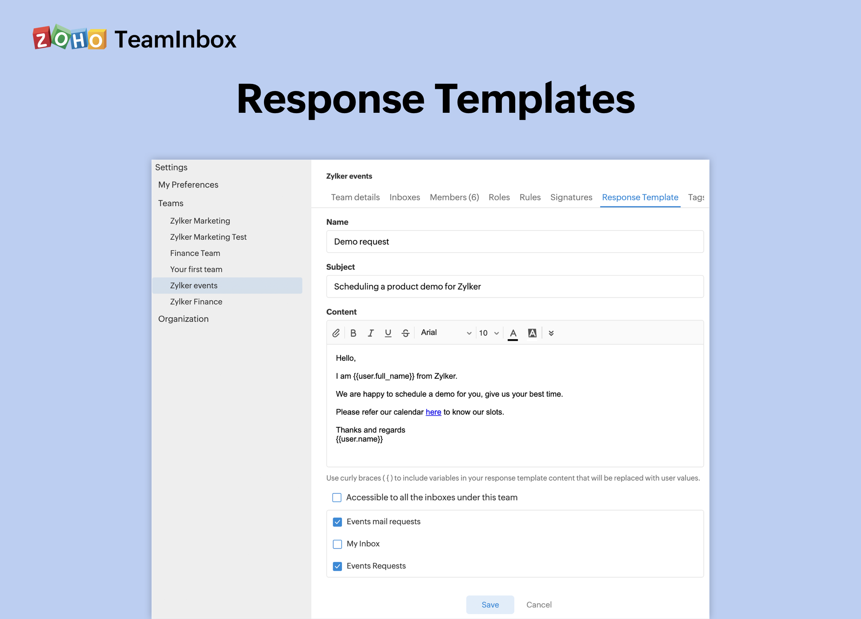Apply strikethrough formatting in the editor

coord(405,333)
